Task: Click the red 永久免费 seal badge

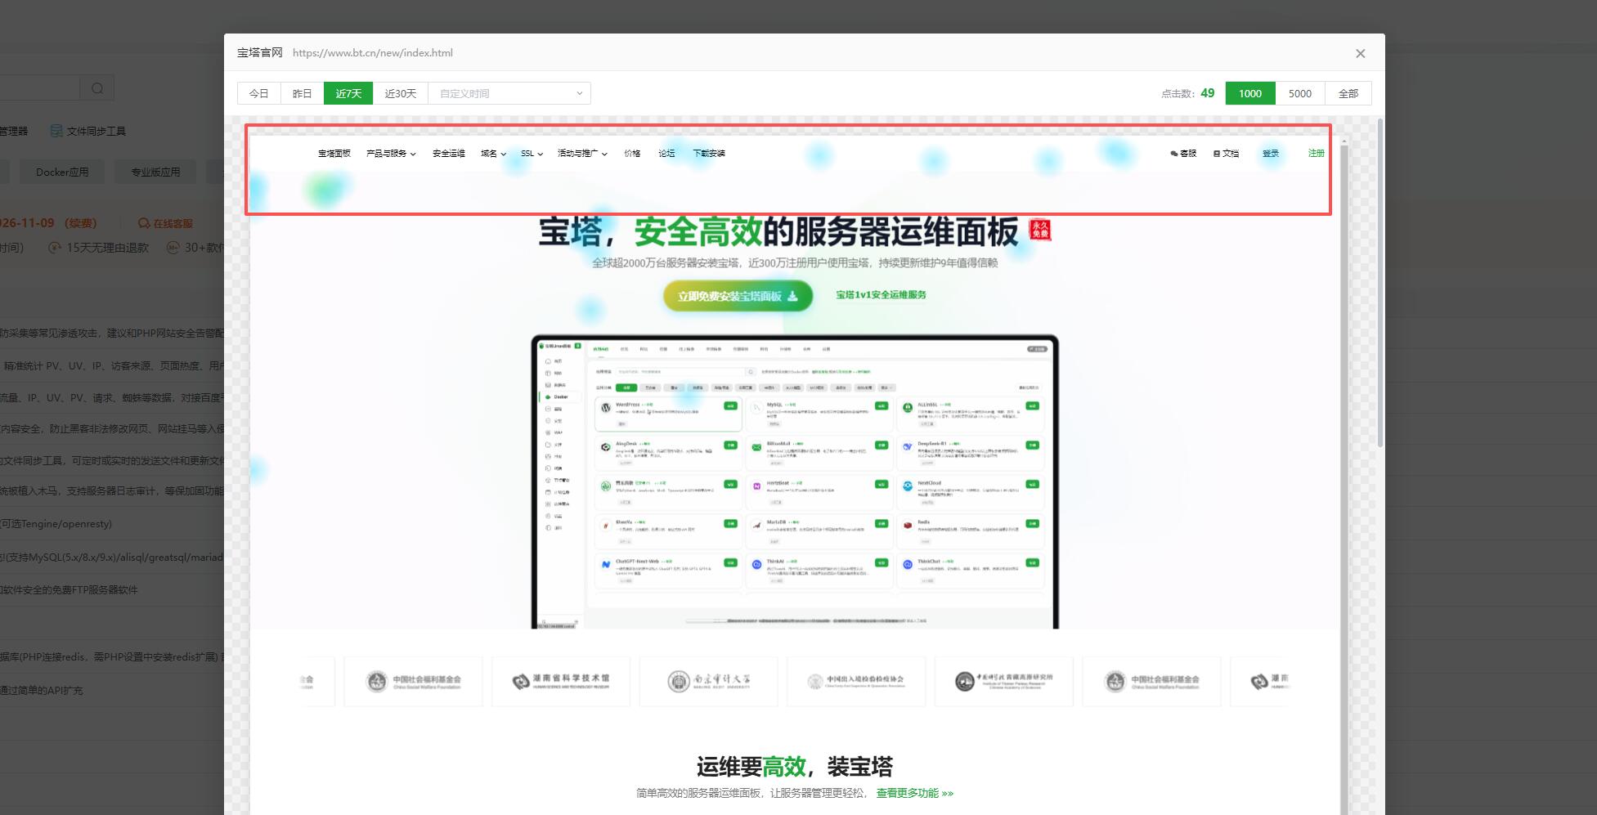Action: [1039, 230]
